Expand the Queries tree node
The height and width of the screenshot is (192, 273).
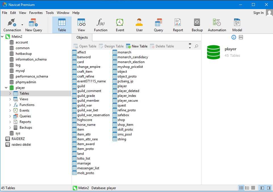coord(10,116)
